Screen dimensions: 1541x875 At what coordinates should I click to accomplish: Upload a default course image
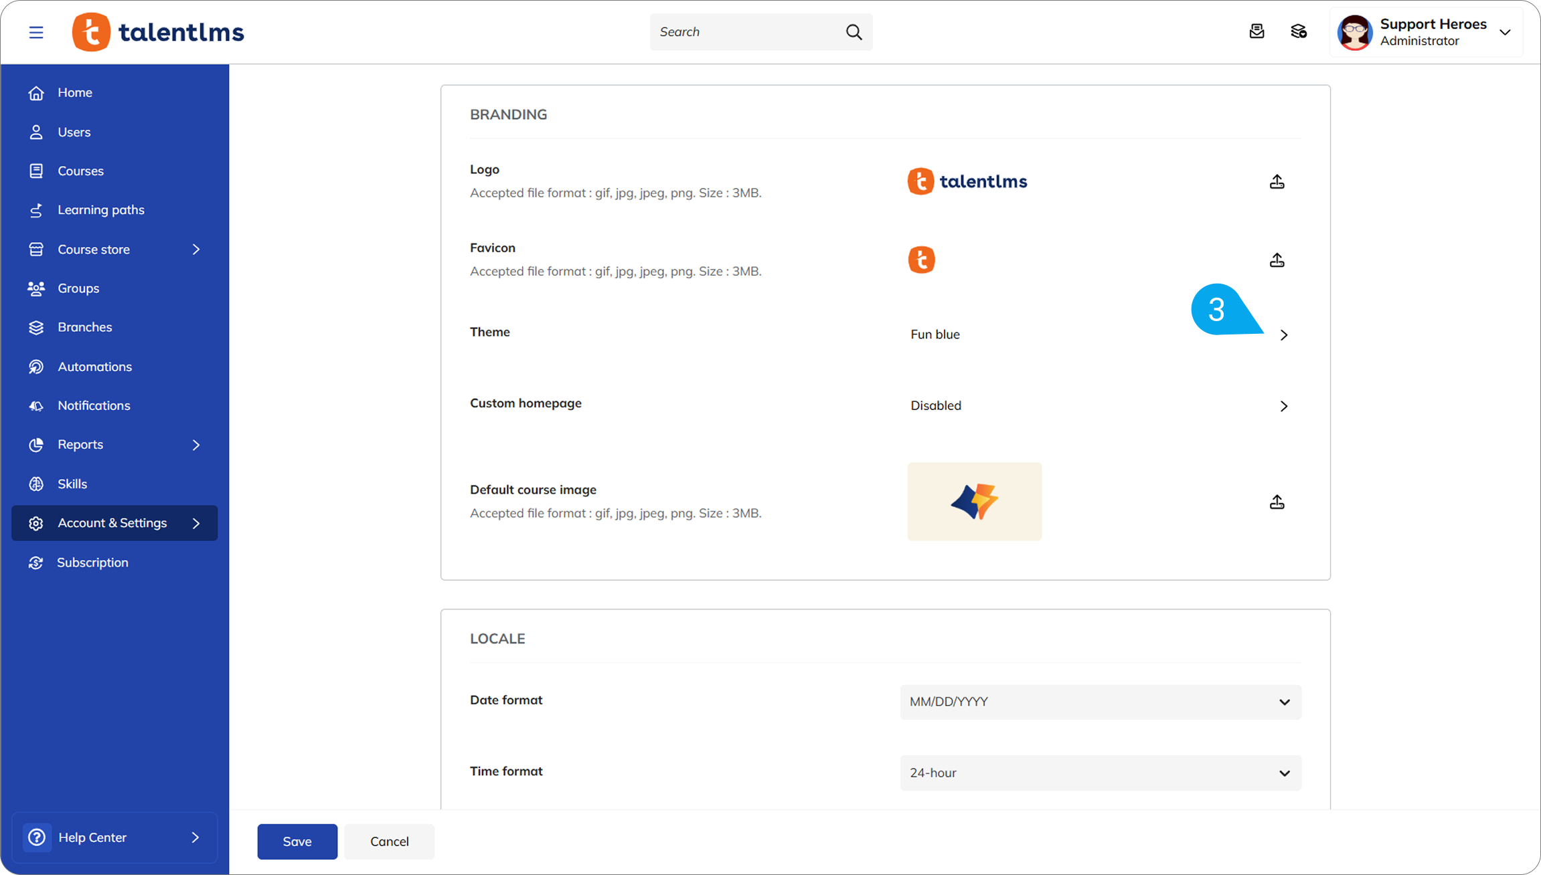(1277, 502)
